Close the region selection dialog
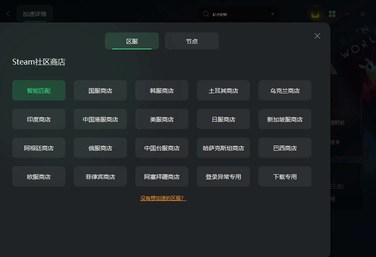376x257 pixels. [x=317, y=36]
